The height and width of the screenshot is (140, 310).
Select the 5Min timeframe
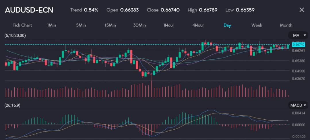[x=81, y=25]
